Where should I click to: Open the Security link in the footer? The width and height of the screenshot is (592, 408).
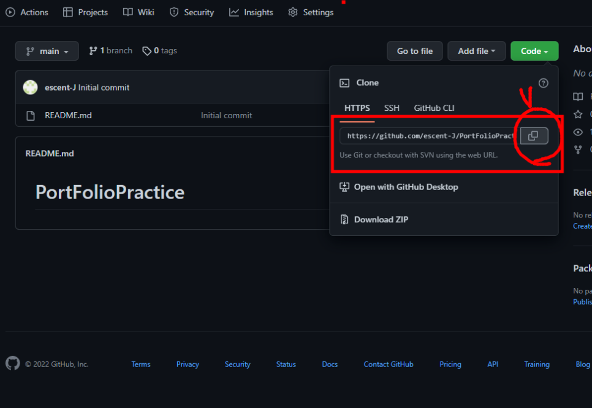[x=238, y=365]
